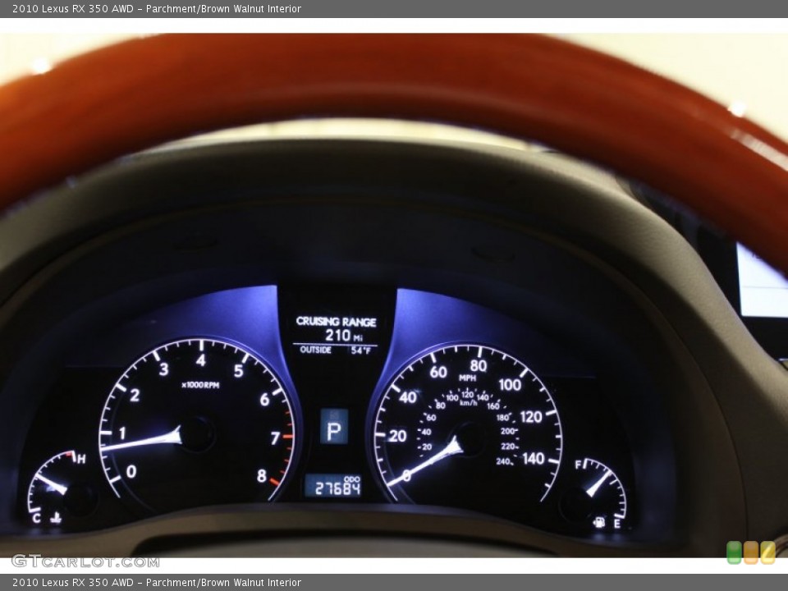Click the bottom title caption text
This screenshot has height=591, width=788.
pyautogui.click(x=157, y=583)
